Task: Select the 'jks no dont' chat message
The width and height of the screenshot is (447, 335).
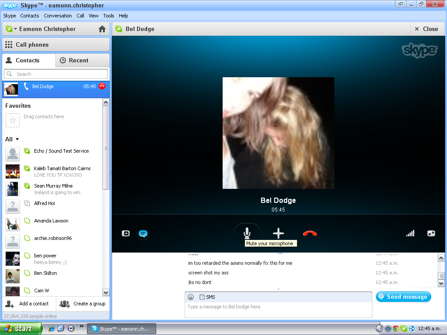Action: click(x=199, y=282)
